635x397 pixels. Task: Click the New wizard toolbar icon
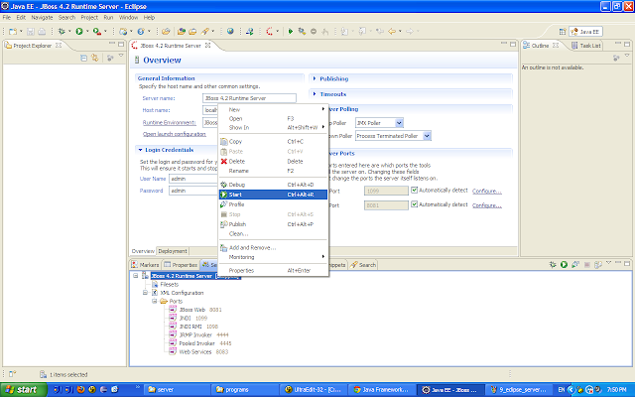point(13,31)
